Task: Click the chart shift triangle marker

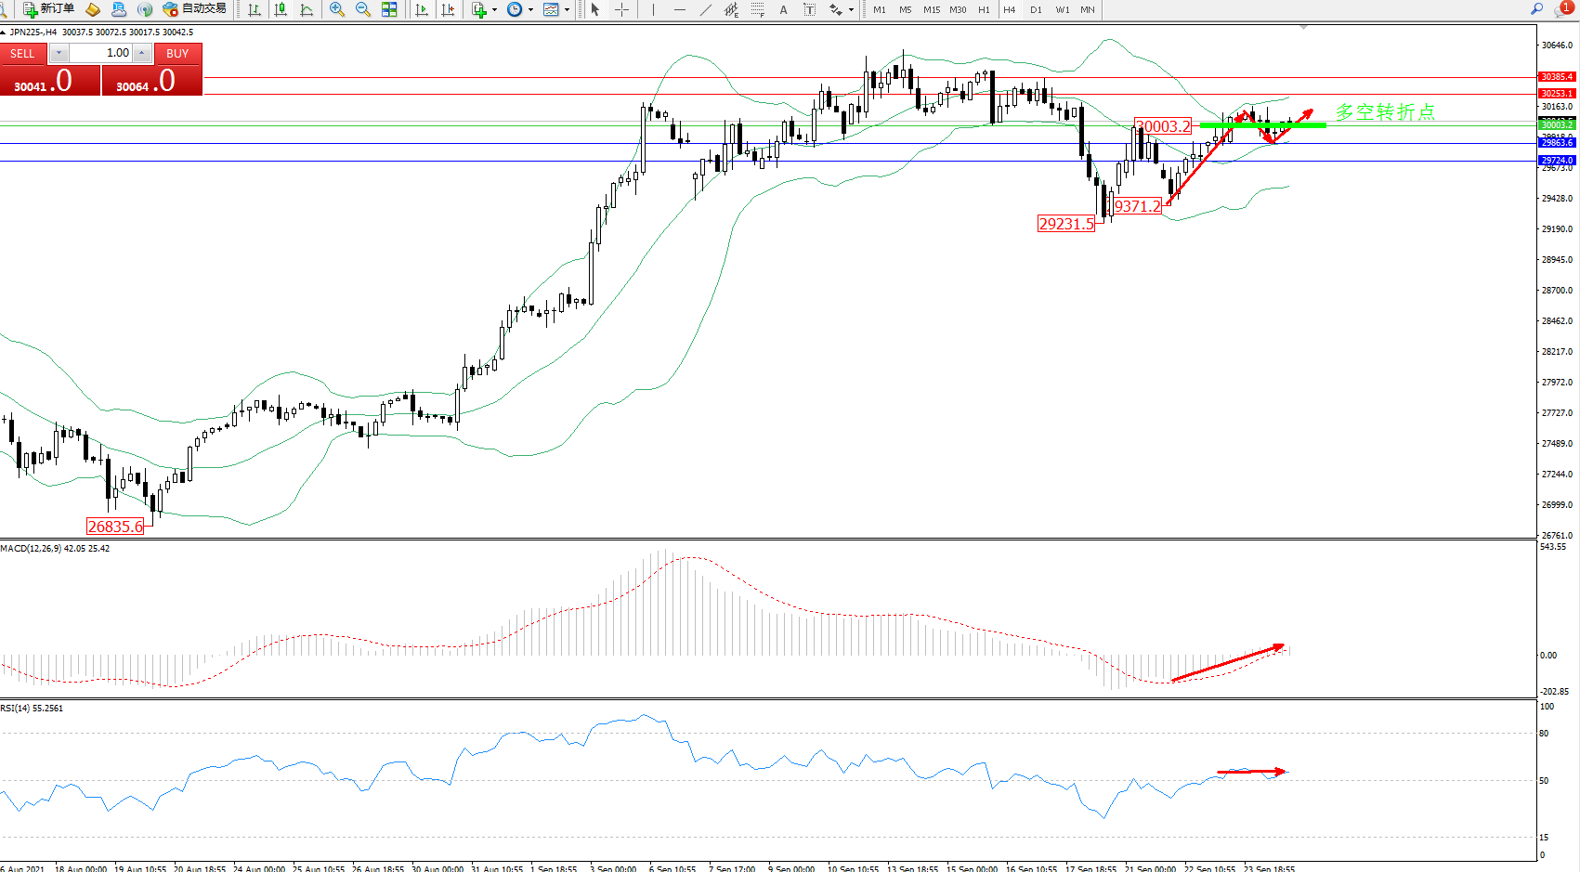Action: coord(1303,28)
